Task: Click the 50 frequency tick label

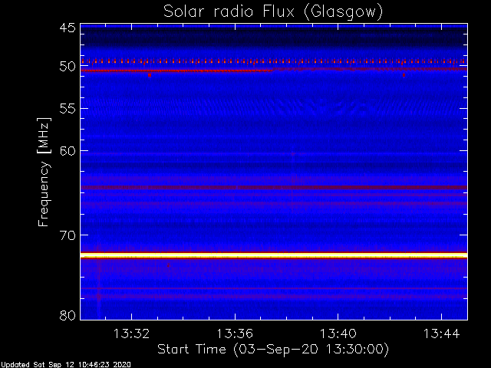Action: (68, 67)
